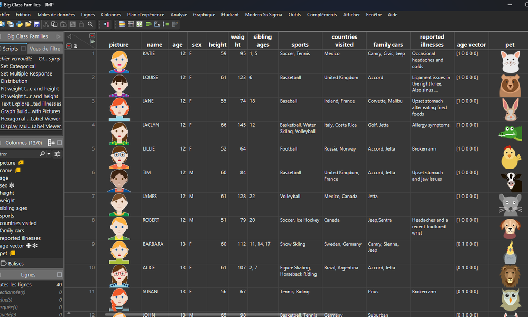Click the height column header
This screenshot has width=528, height=317.
(x=217, y=41)
